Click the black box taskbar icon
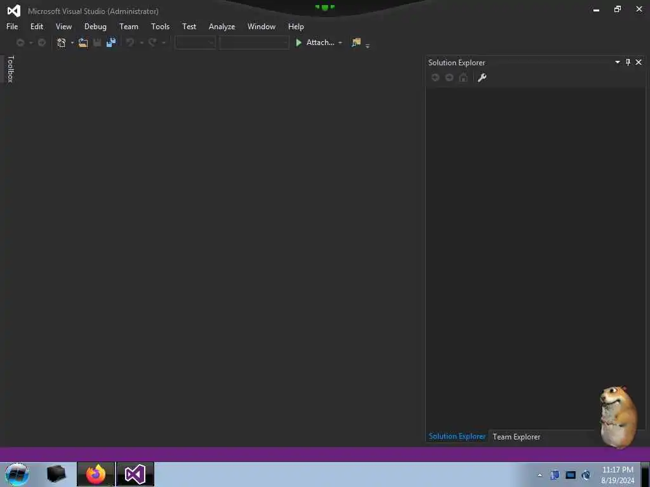Screen dimensions: 650x487 (56, 474)
